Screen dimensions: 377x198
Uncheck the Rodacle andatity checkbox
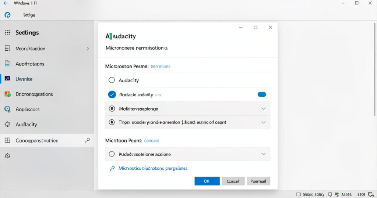[x=112, y=94]
